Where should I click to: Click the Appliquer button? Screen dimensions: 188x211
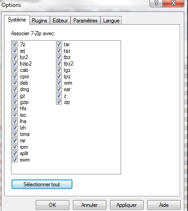pyautogui.click(x=127, y=205)
